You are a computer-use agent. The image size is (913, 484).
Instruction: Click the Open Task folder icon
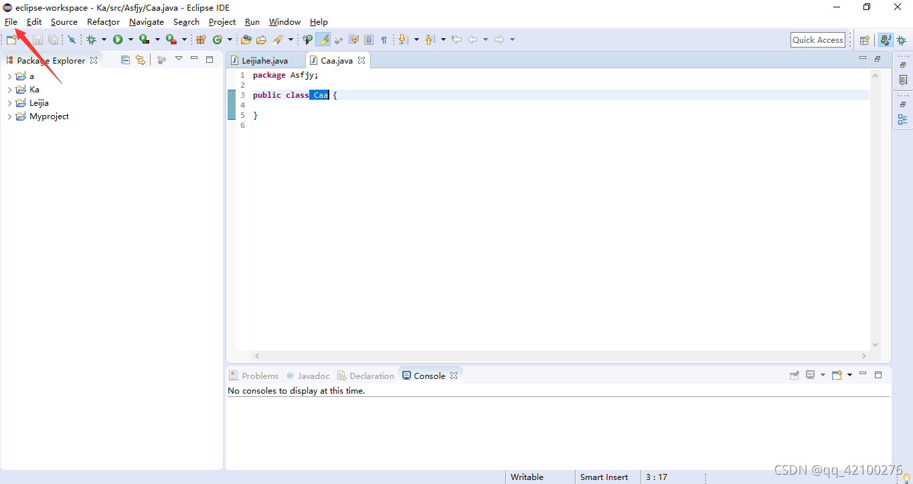coord(261,39)
